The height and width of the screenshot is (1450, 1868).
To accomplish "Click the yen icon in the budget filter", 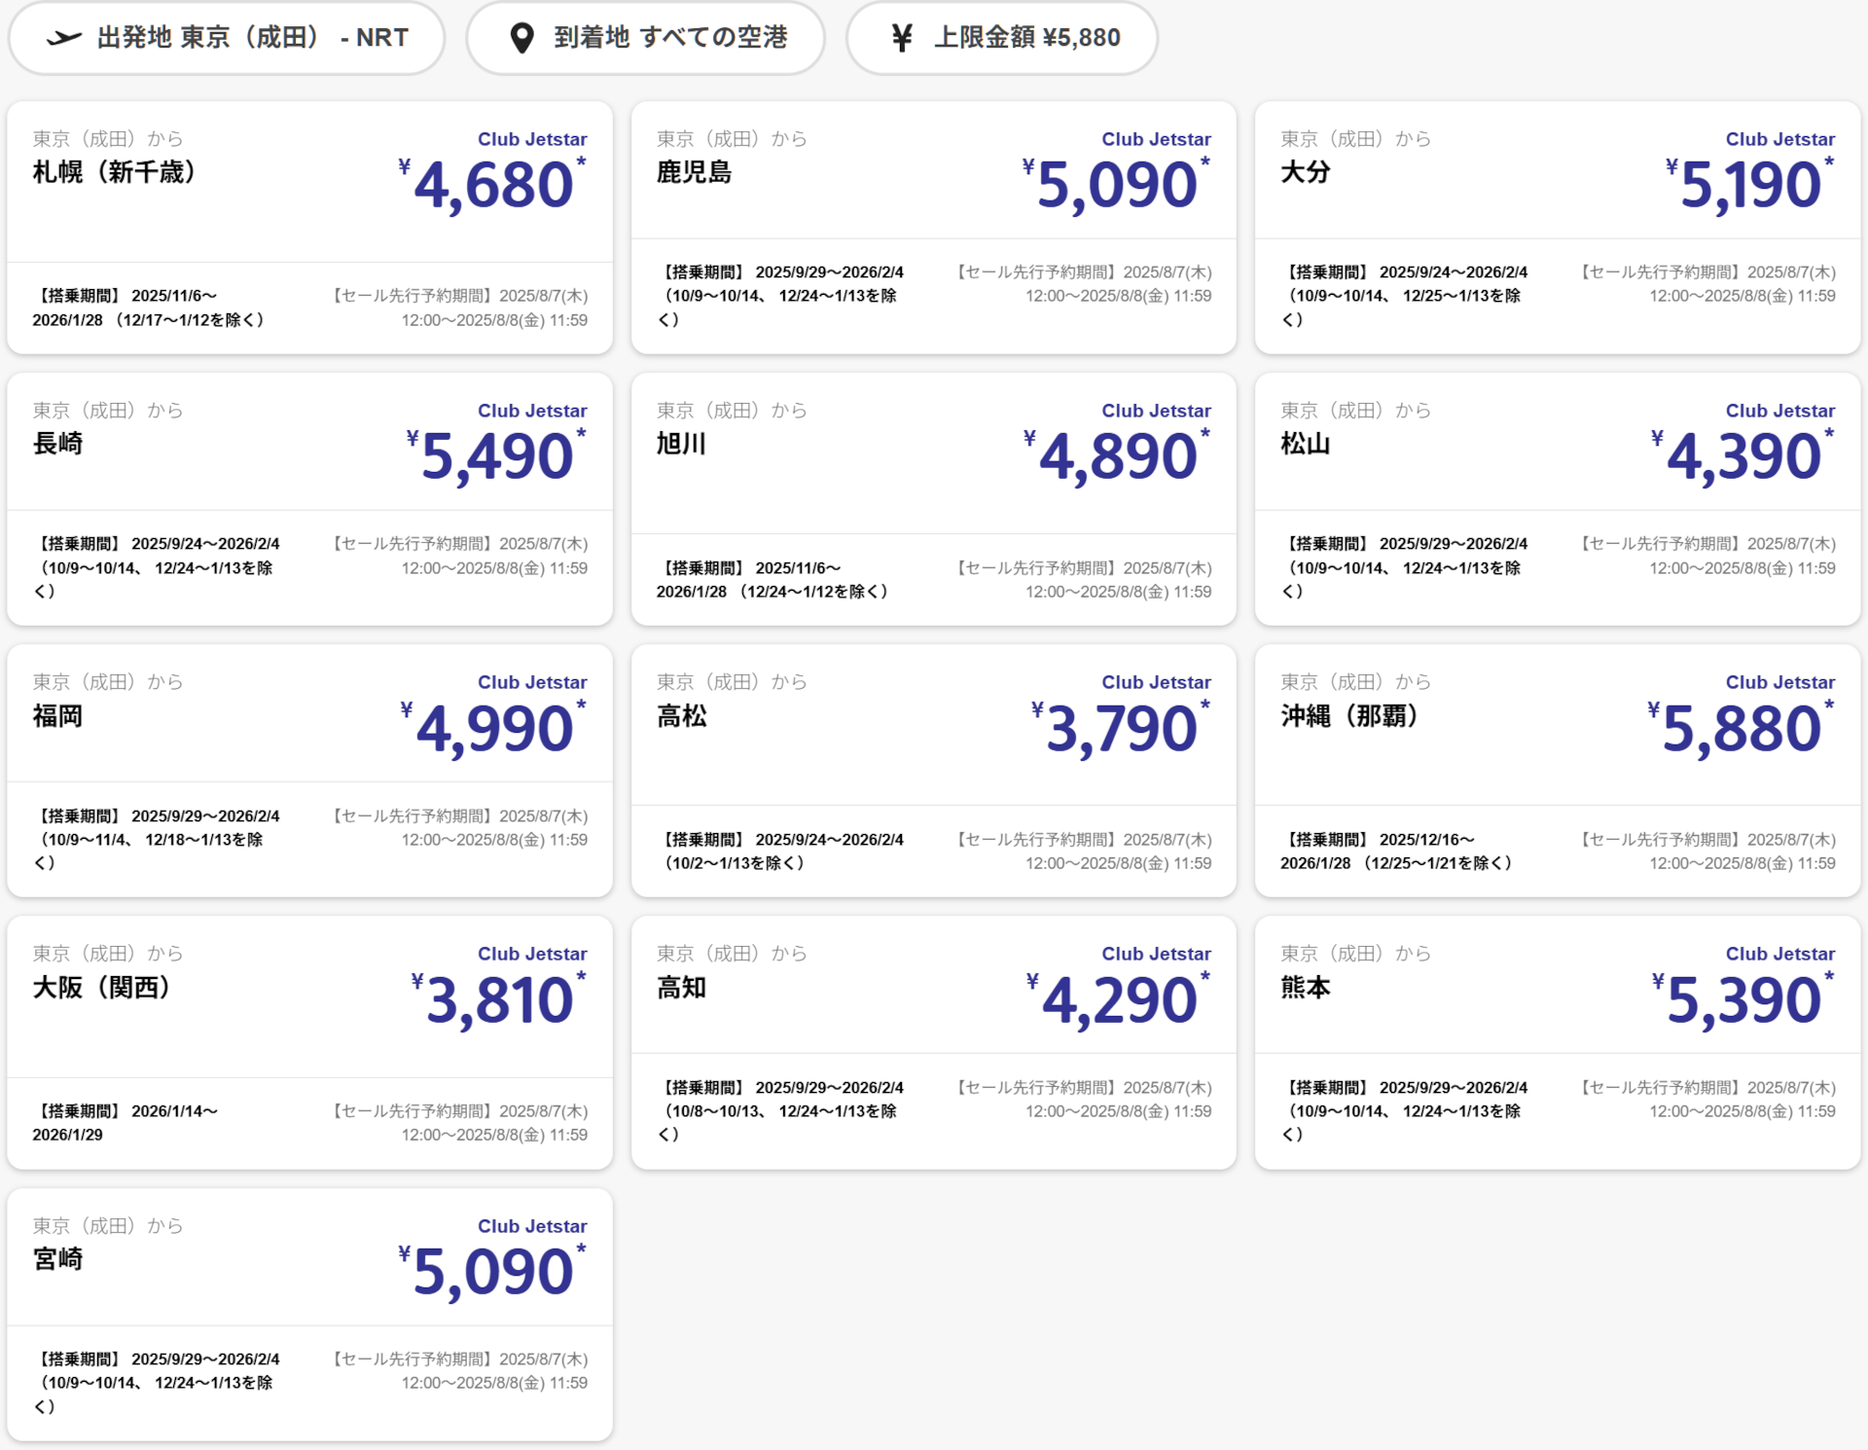I will [x=902, y=38].
